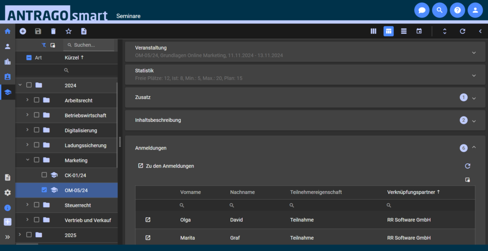
Task: Click the Suchen search field
Action: click(91, 45)
